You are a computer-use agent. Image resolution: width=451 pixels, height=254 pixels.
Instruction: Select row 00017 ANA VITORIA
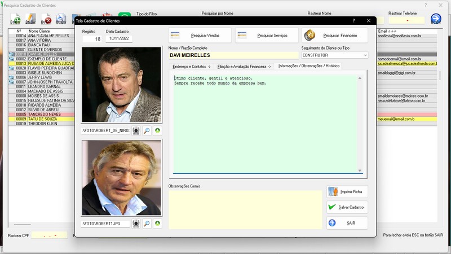coord(42,40)
